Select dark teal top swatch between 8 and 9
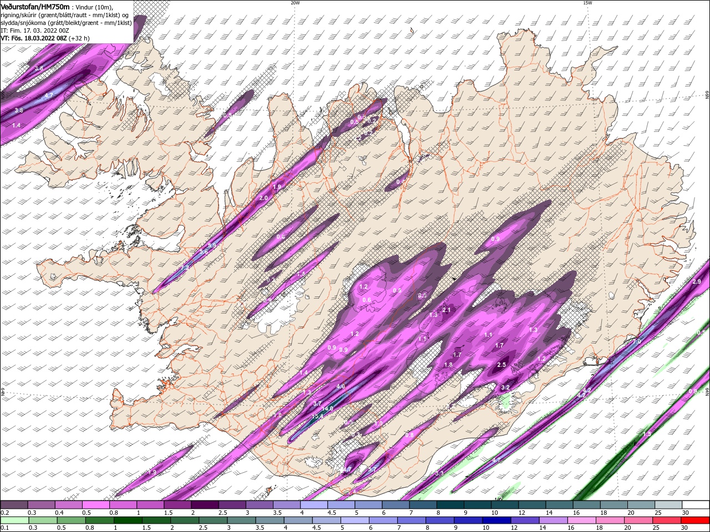This screenshot has width=710, height=532. click(x=450, y=505)
